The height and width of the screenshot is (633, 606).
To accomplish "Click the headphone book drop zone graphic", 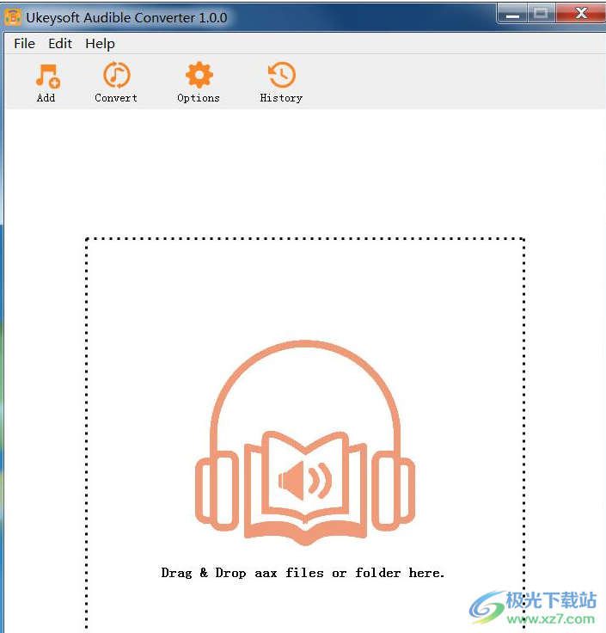I will pos(305,442).
